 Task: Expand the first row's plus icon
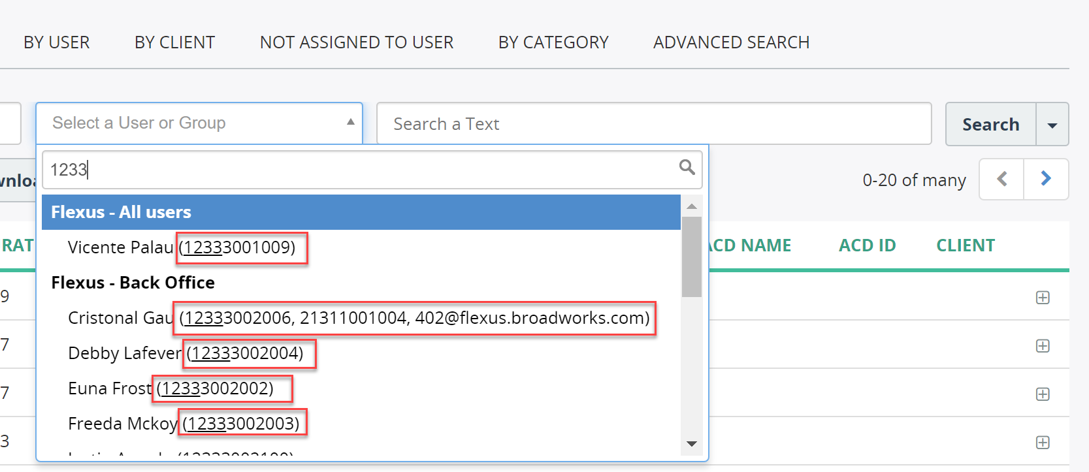(x=1043, y=298)
